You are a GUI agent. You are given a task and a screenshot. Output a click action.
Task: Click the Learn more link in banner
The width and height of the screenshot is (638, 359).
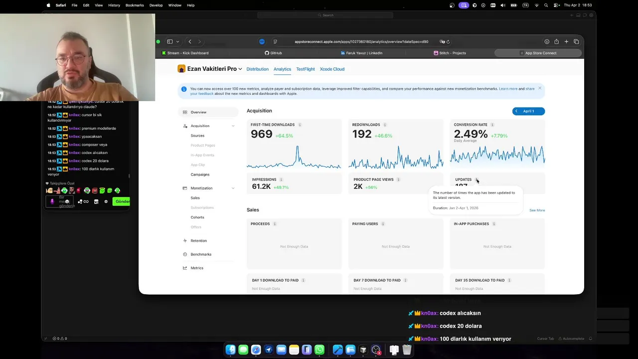point(508,89)
